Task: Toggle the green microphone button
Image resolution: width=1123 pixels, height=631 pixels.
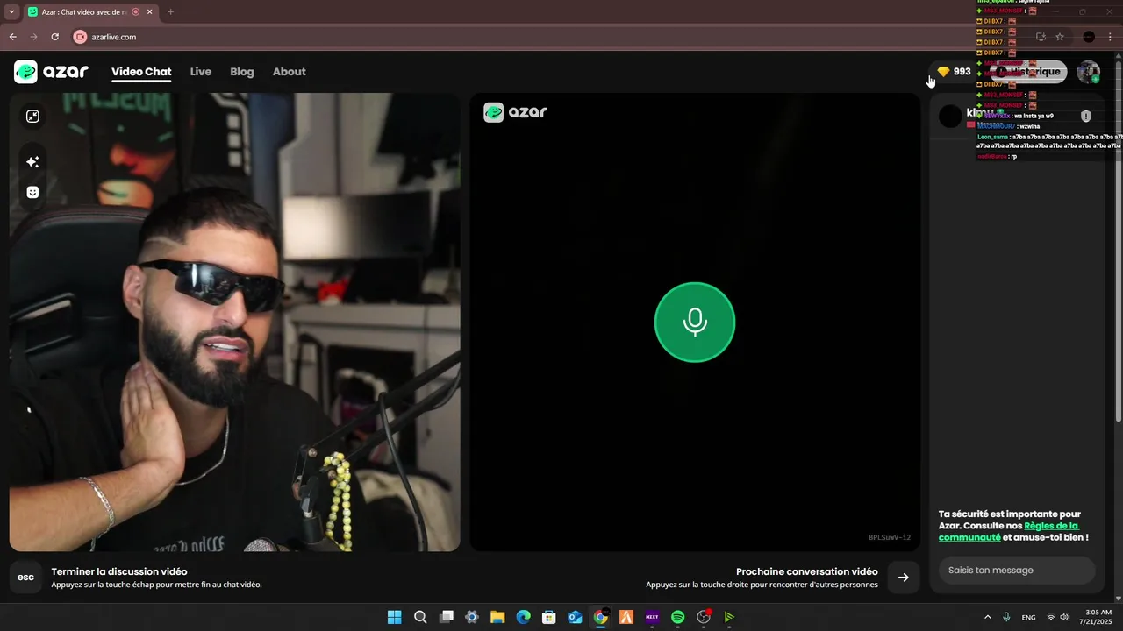Action: pos(695,322)
